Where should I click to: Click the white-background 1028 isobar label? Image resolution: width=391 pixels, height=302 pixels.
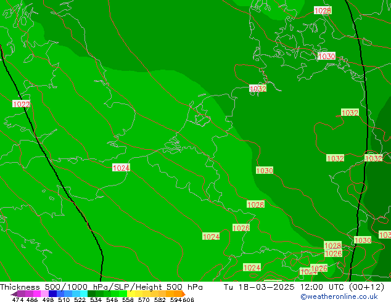323,10
